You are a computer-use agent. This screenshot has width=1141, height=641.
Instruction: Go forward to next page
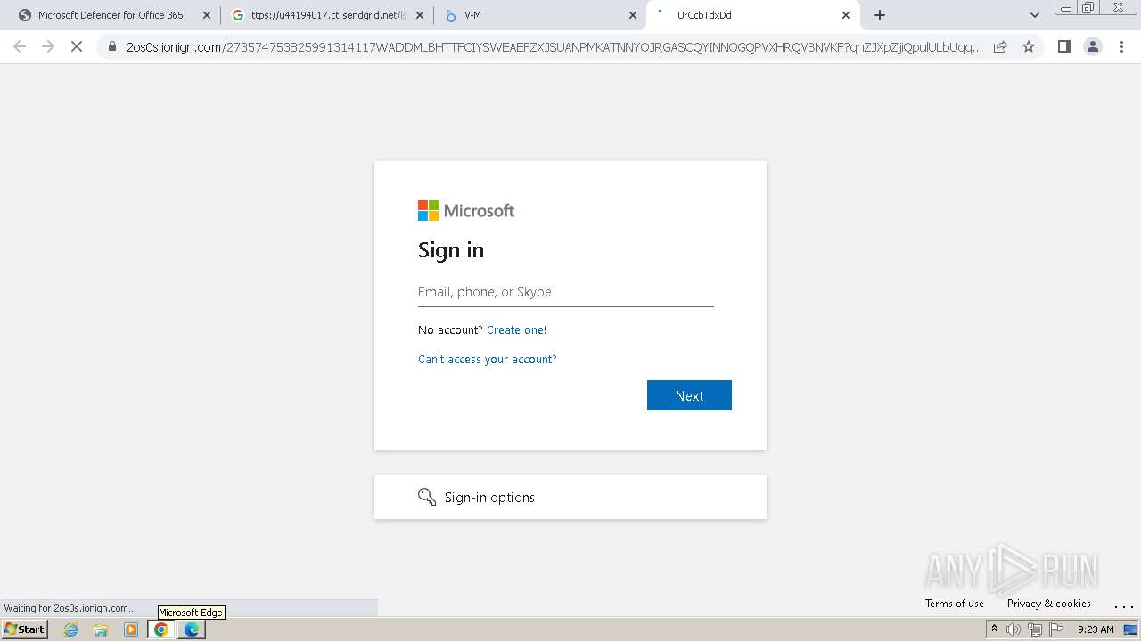point(48,46)
